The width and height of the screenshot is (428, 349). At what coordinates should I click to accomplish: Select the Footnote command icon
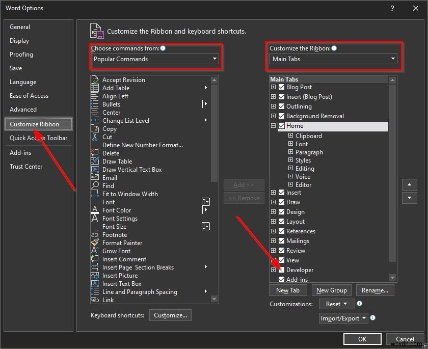tap(95, 235)
